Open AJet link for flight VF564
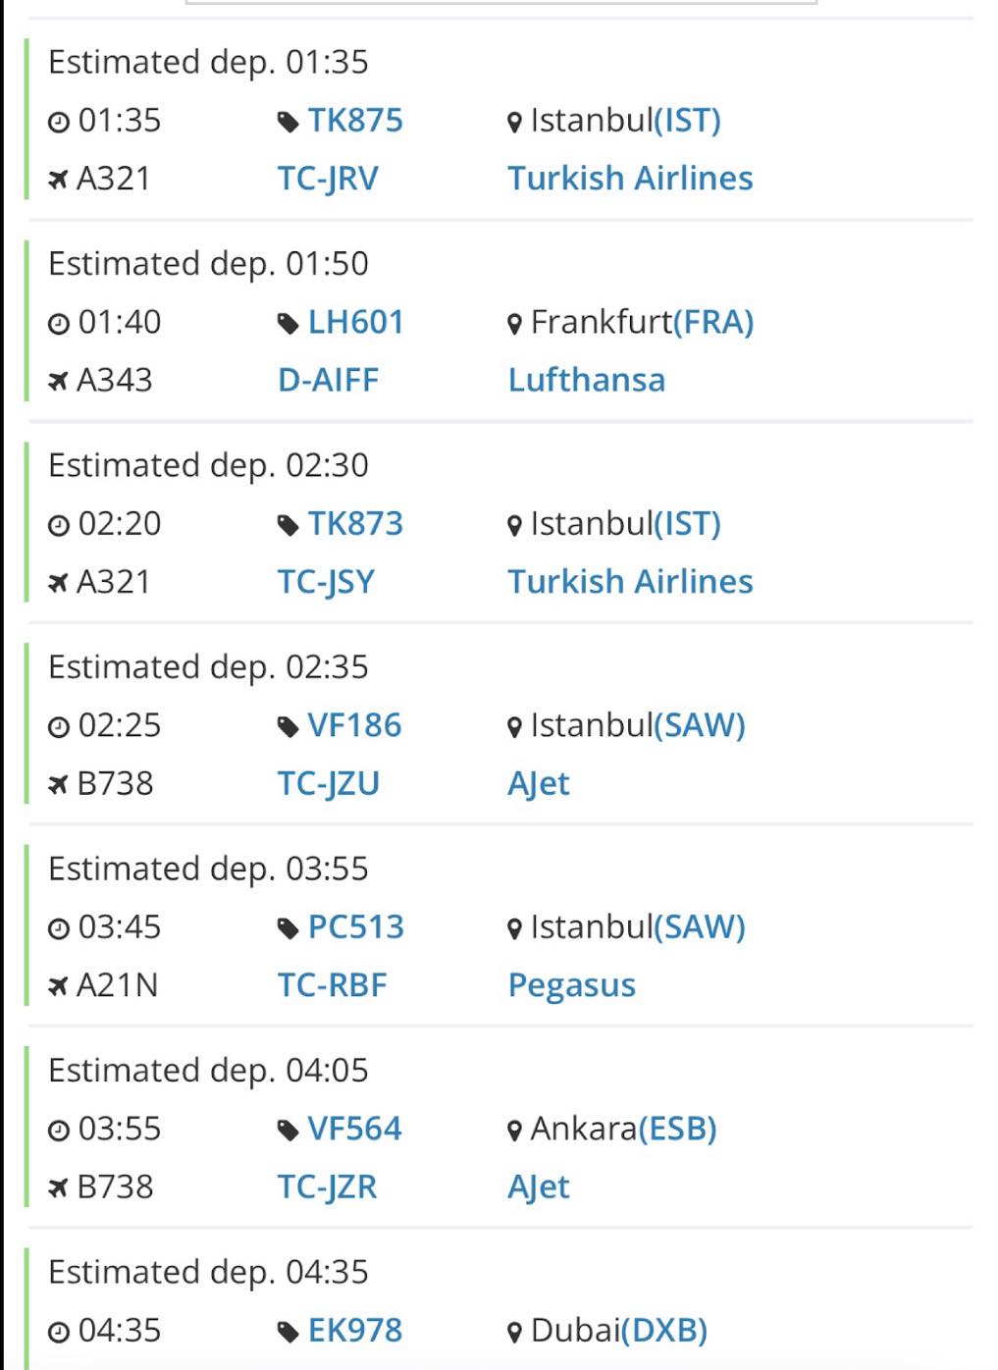The image size is (998, 1370). (539, 1187)
